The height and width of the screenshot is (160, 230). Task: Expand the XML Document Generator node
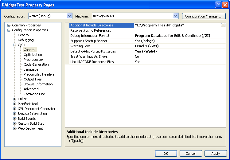(14, 109)
